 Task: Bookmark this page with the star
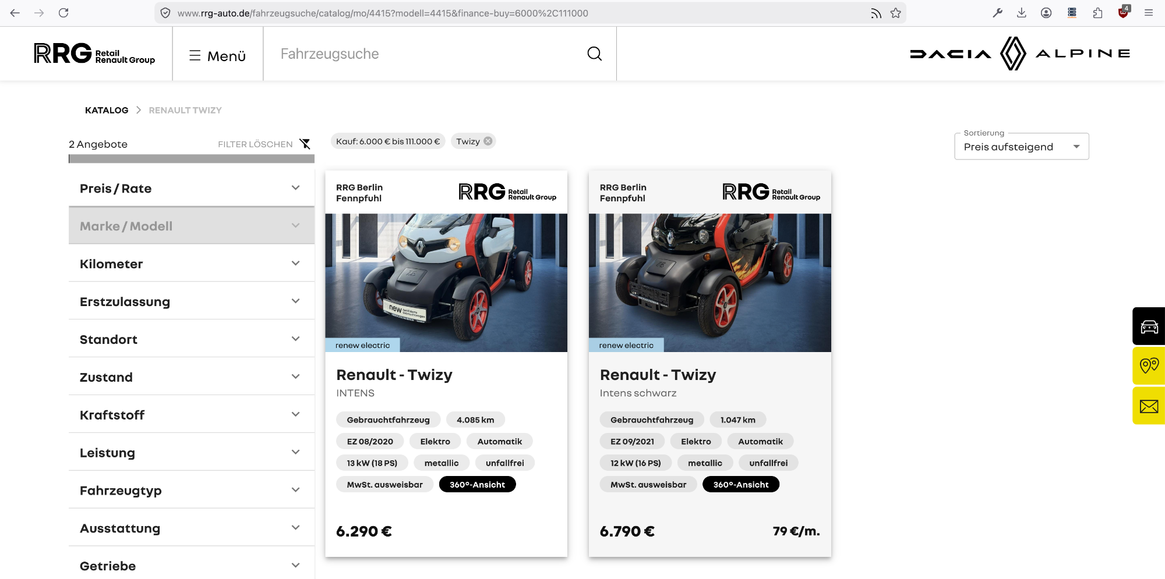tap(896, 13)
